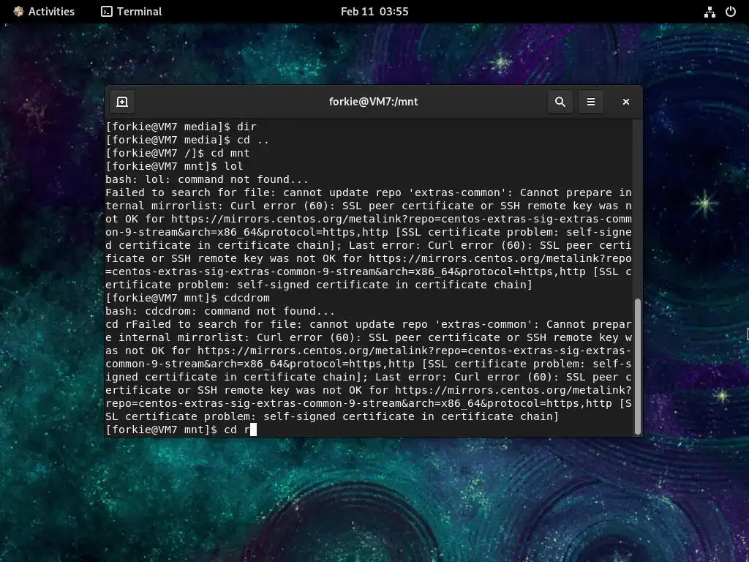Click 'bash: cdcdrom: command not found...' line
The image size is (749, 562).
220,311
